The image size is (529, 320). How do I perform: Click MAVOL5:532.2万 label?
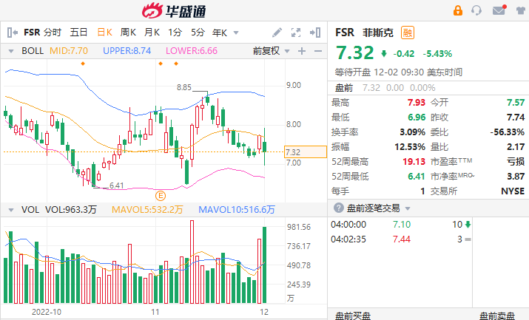click(147, 210)
